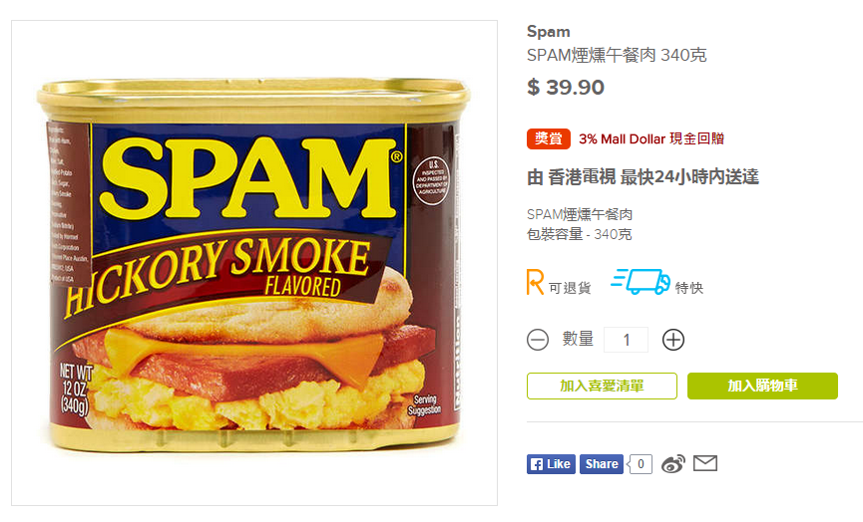The height and width of the screenshot is (522, 863).
Task: Click the $39.90 price text
Action: (x=566, y=88)
